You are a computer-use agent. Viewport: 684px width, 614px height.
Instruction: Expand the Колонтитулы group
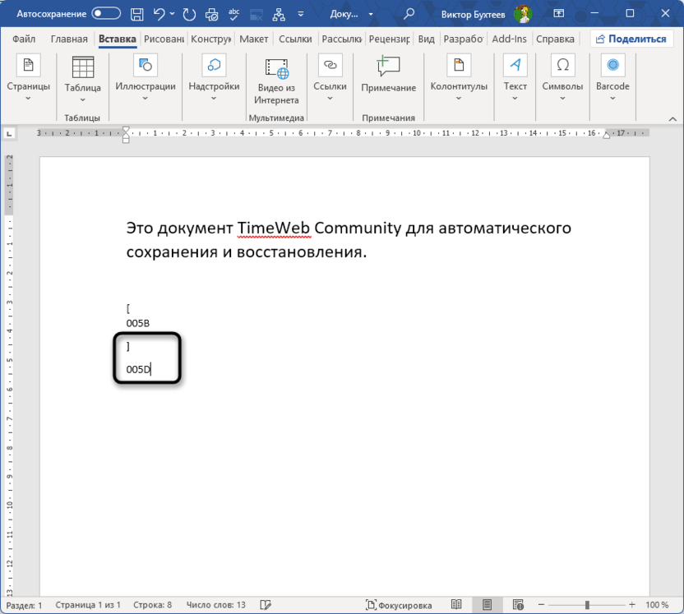pyautogui.click(x=459, y=78)
